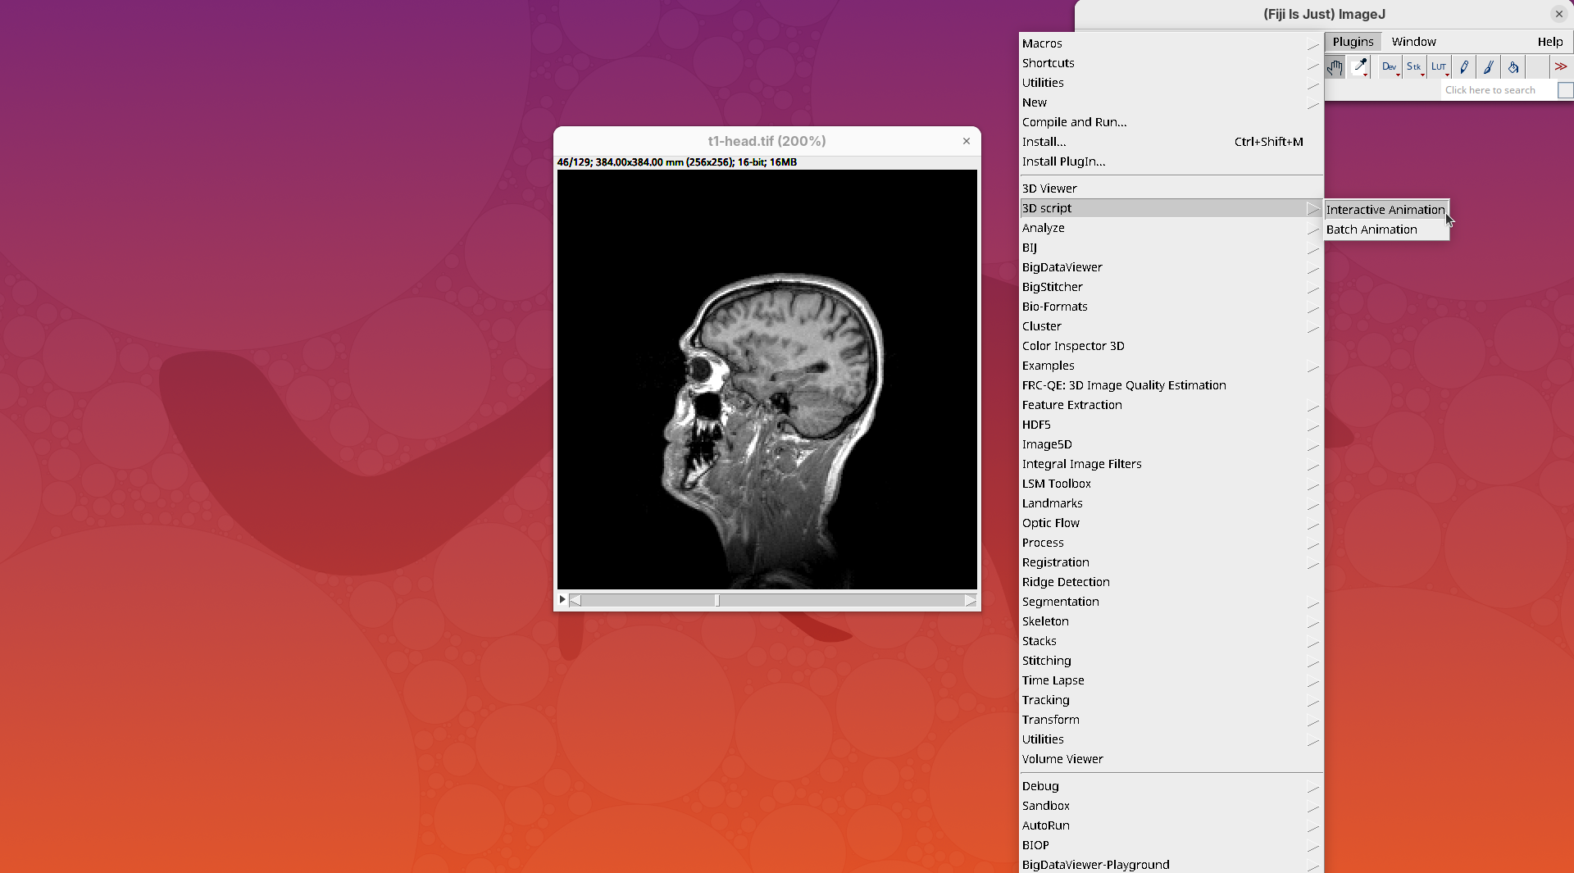The height and width of the screenshot is (873, 1574).
Task: Click the red more tools arrows
Action: pyautogui.click(x=1560, y=67)
